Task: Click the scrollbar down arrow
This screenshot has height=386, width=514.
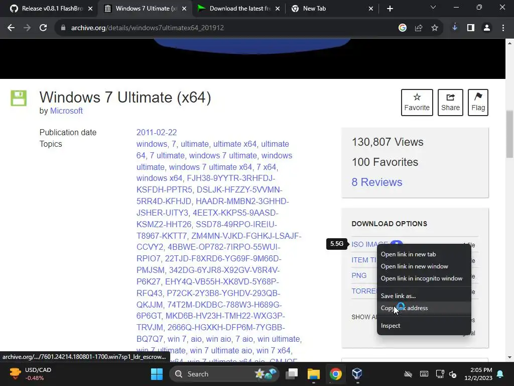Action: coord(509,357)
